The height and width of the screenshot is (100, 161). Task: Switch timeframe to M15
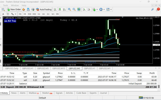[x=30, y=14]
